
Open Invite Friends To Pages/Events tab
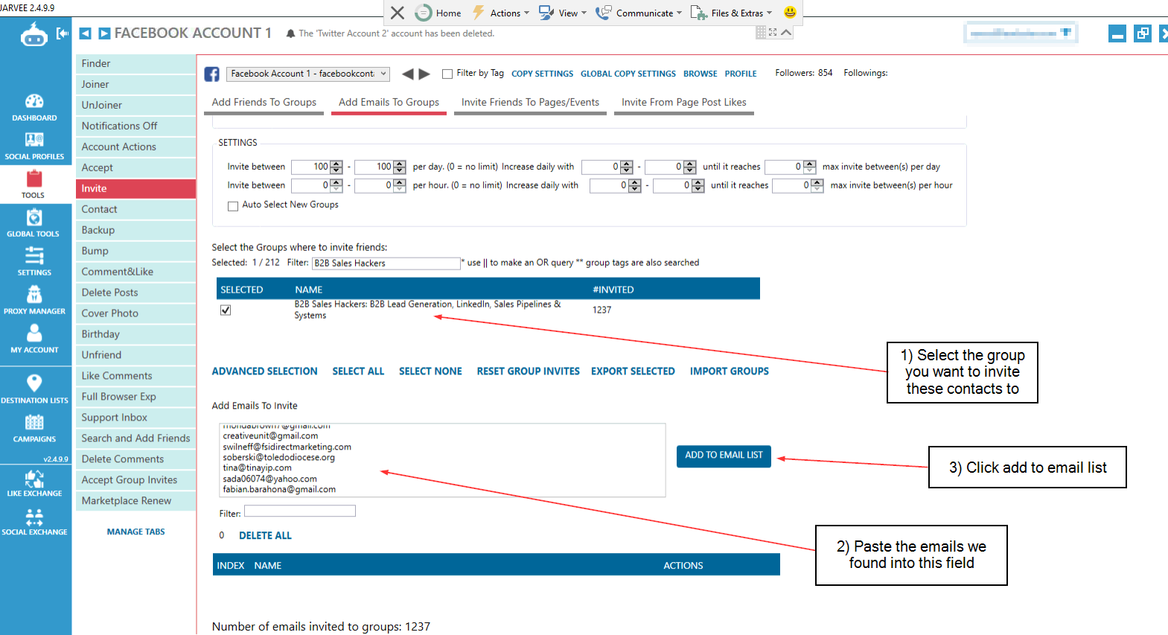click(530, 102)
